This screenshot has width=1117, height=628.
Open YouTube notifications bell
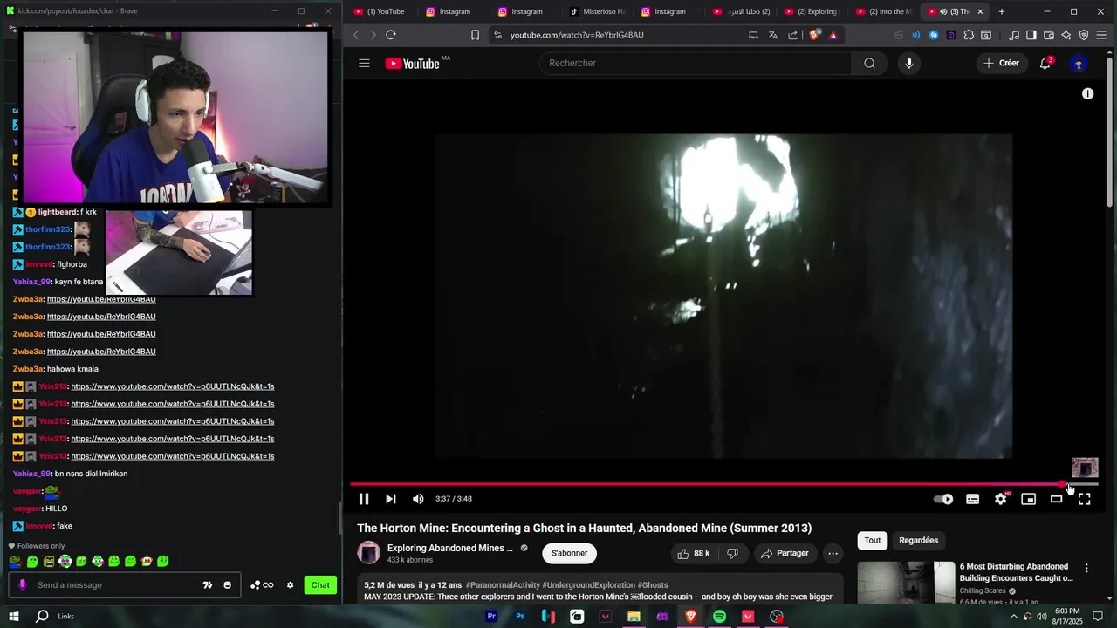tap(1045, 63)
